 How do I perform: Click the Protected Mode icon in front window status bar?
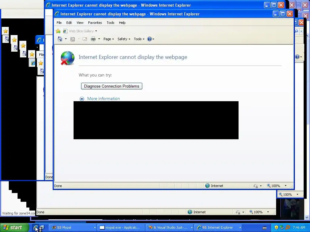click(x=256, y=186)
